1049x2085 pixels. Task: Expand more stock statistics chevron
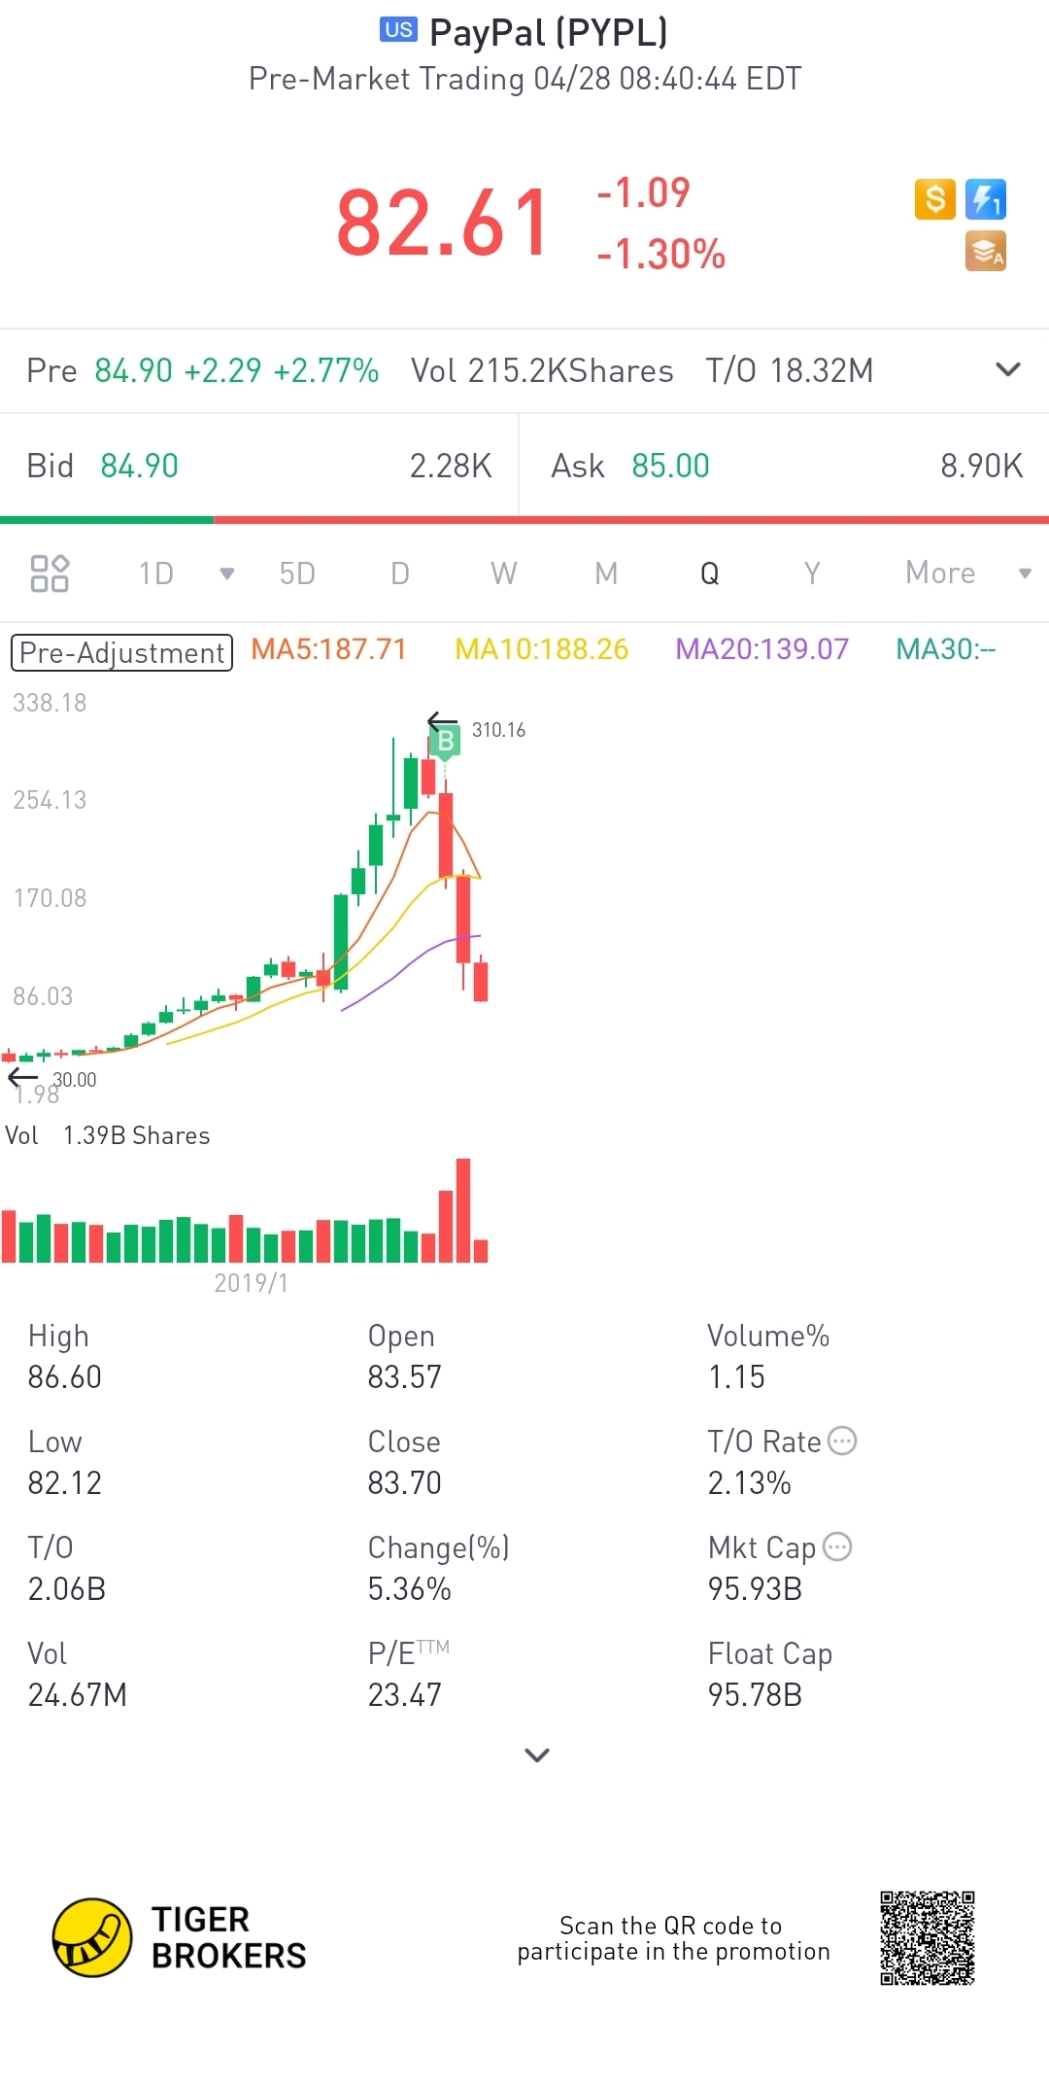pos(537,1755)
